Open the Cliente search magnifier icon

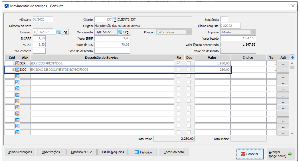pyautogui.click(x=115, y=19)
